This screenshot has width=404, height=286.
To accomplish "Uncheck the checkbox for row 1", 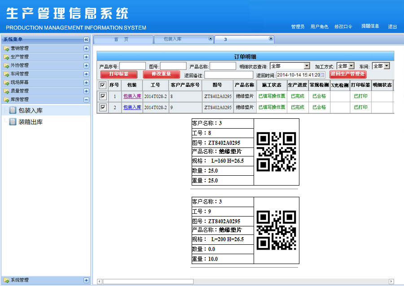I will click(103, 96).
